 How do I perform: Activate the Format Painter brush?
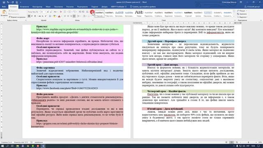tap(17, 17)
